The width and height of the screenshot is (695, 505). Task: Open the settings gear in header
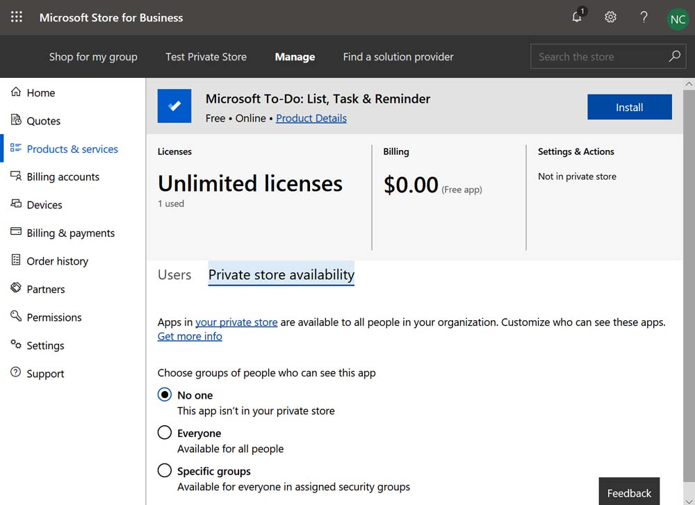click(610, 17)
